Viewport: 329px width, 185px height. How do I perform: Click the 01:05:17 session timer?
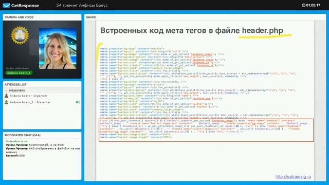313,5
